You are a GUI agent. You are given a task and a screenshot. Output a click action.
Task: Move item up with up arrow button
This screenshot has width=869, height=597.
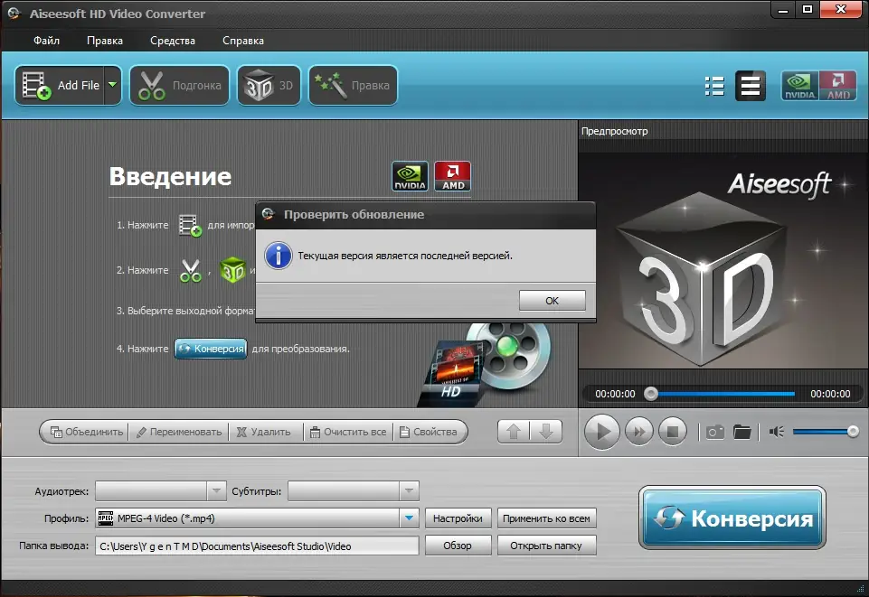point(514,432)
